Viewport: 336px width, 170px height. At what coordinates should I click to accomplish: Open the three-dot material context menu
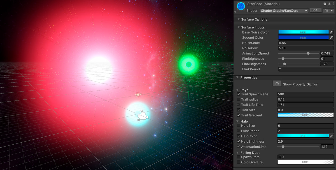333,4
